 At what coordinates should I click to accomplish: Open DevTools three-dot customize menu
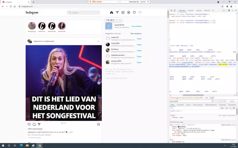pyautogui.click(x=233, y=10)
